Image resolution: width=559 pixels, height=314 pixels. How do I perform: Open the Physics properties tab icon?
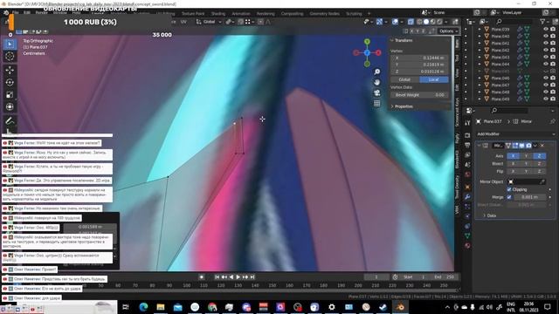click(467, 216)
